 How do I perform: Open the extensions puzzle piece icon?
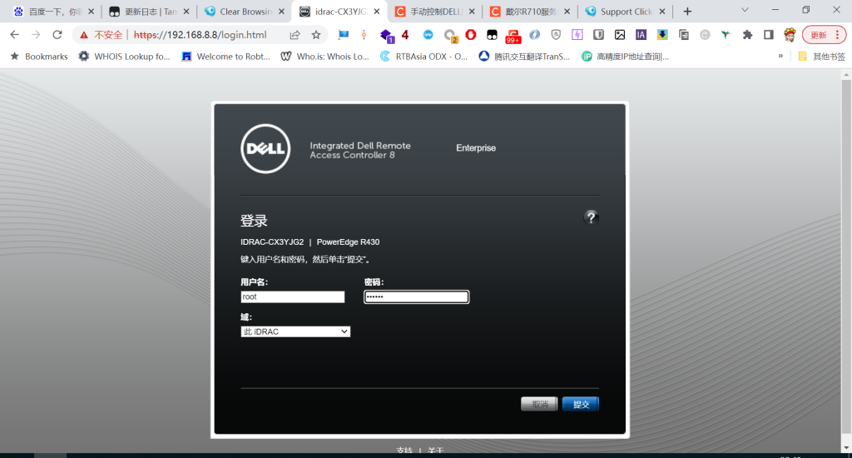pos(747,35)
